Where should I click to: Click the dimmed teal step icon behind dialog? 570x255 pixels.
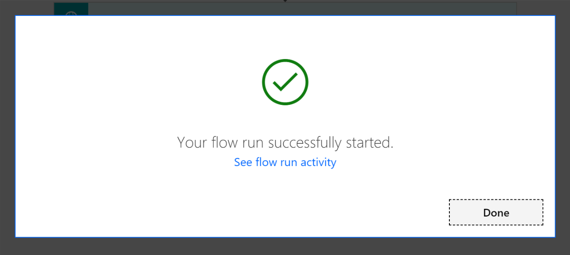(71, 9)
